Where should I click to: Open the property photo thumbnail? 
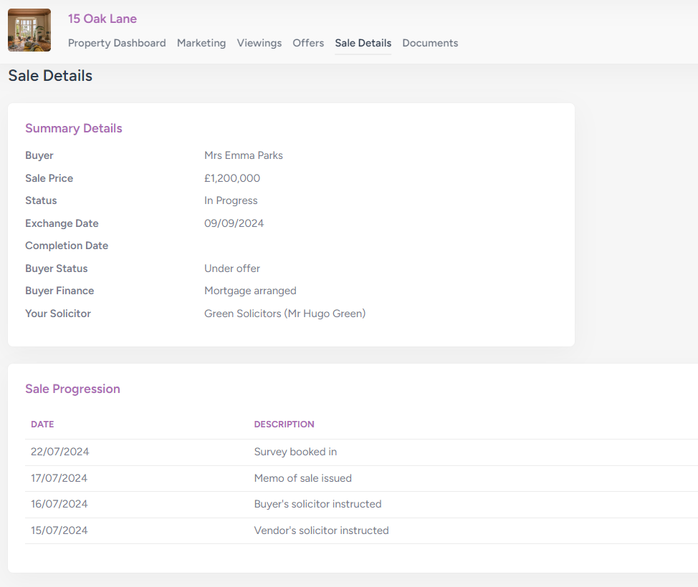point(29,30)
